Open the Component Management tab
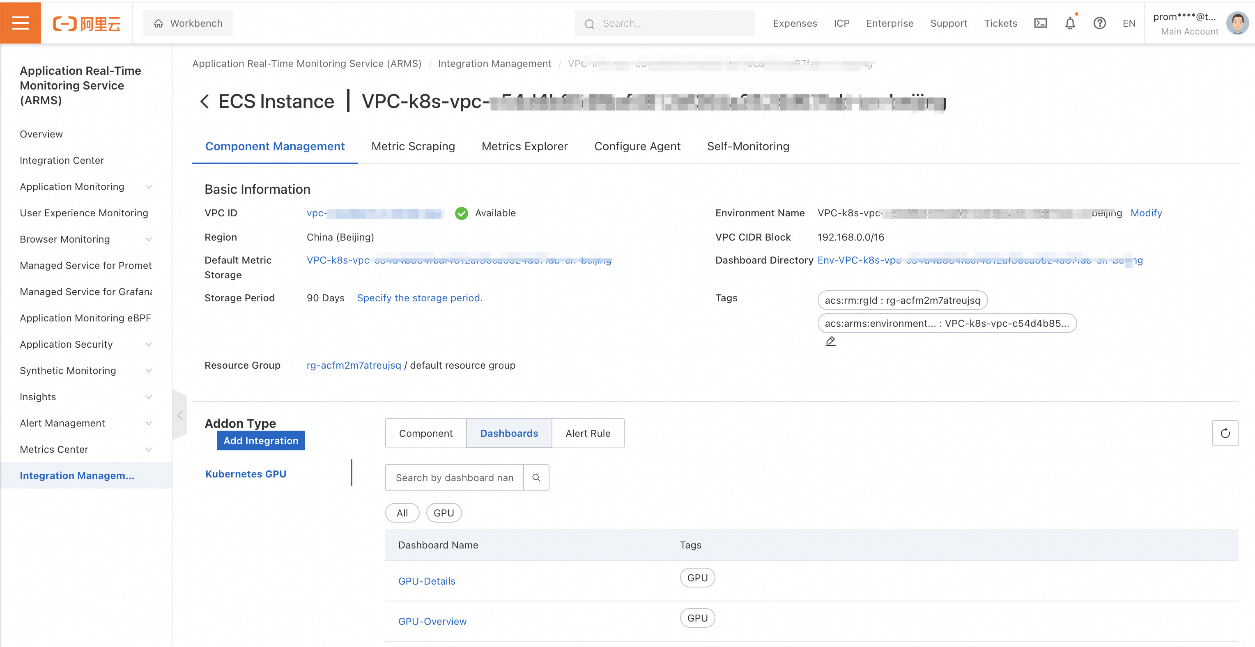Viewport: 1255px width, 647px height. coord(275,147)
